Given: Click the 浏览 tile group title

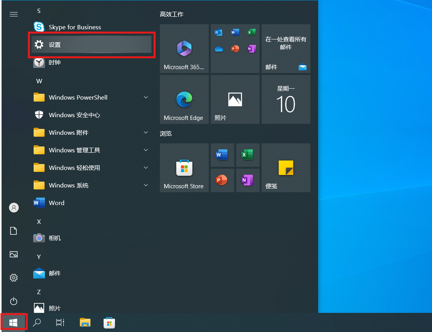Looking at the screenshot, I should coord(166,134).
